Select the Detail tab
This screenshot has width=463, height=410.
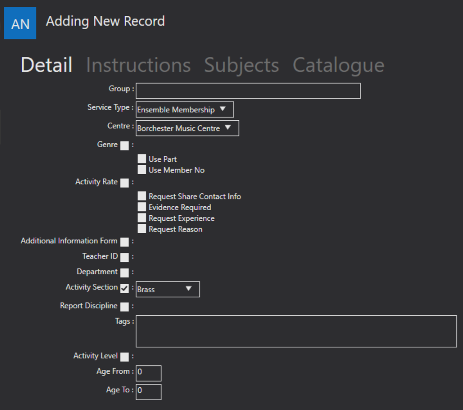(x=47, y=65)
